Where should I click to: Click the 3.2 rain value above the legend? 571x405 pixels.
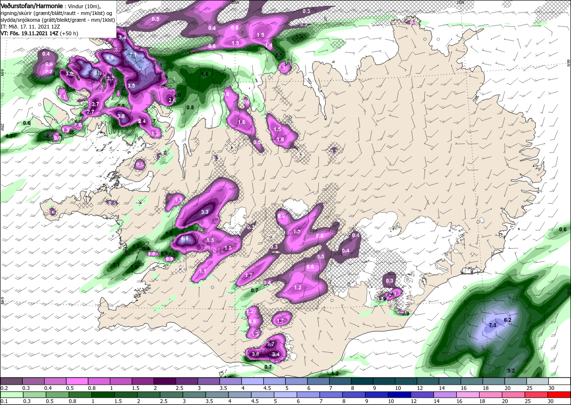[511, 371]
